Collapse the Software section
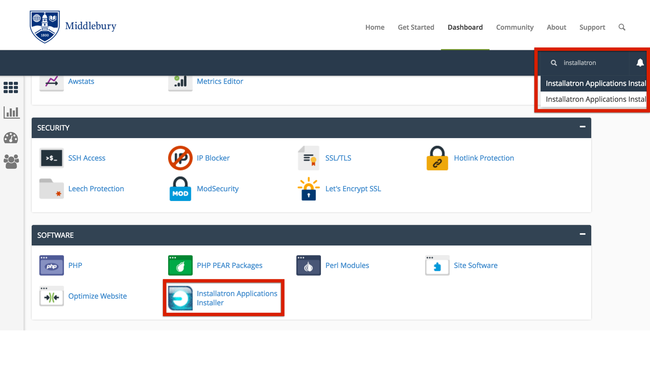 582,234
